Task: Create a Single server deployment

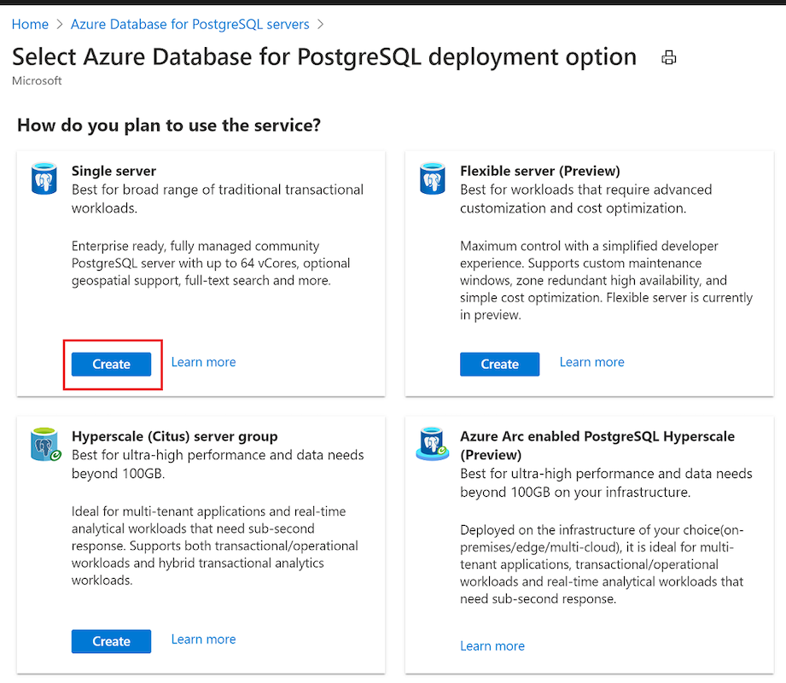Action: (111, 365)
